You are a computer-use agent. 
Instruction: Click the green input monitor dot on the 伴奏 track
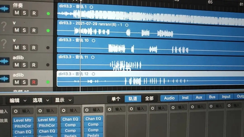coord(48,14)
